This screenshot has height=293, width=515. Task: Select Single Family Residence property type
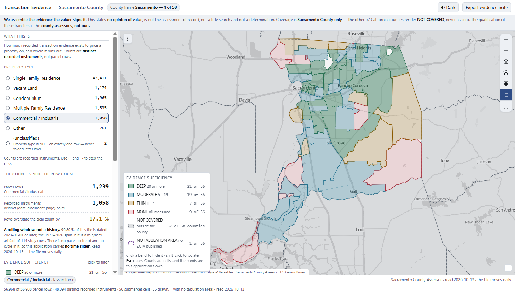[56, 78]
